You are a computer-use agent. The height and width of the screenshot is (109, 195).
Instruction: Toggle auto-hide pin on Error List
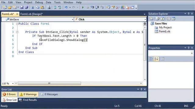click(141, 89)
